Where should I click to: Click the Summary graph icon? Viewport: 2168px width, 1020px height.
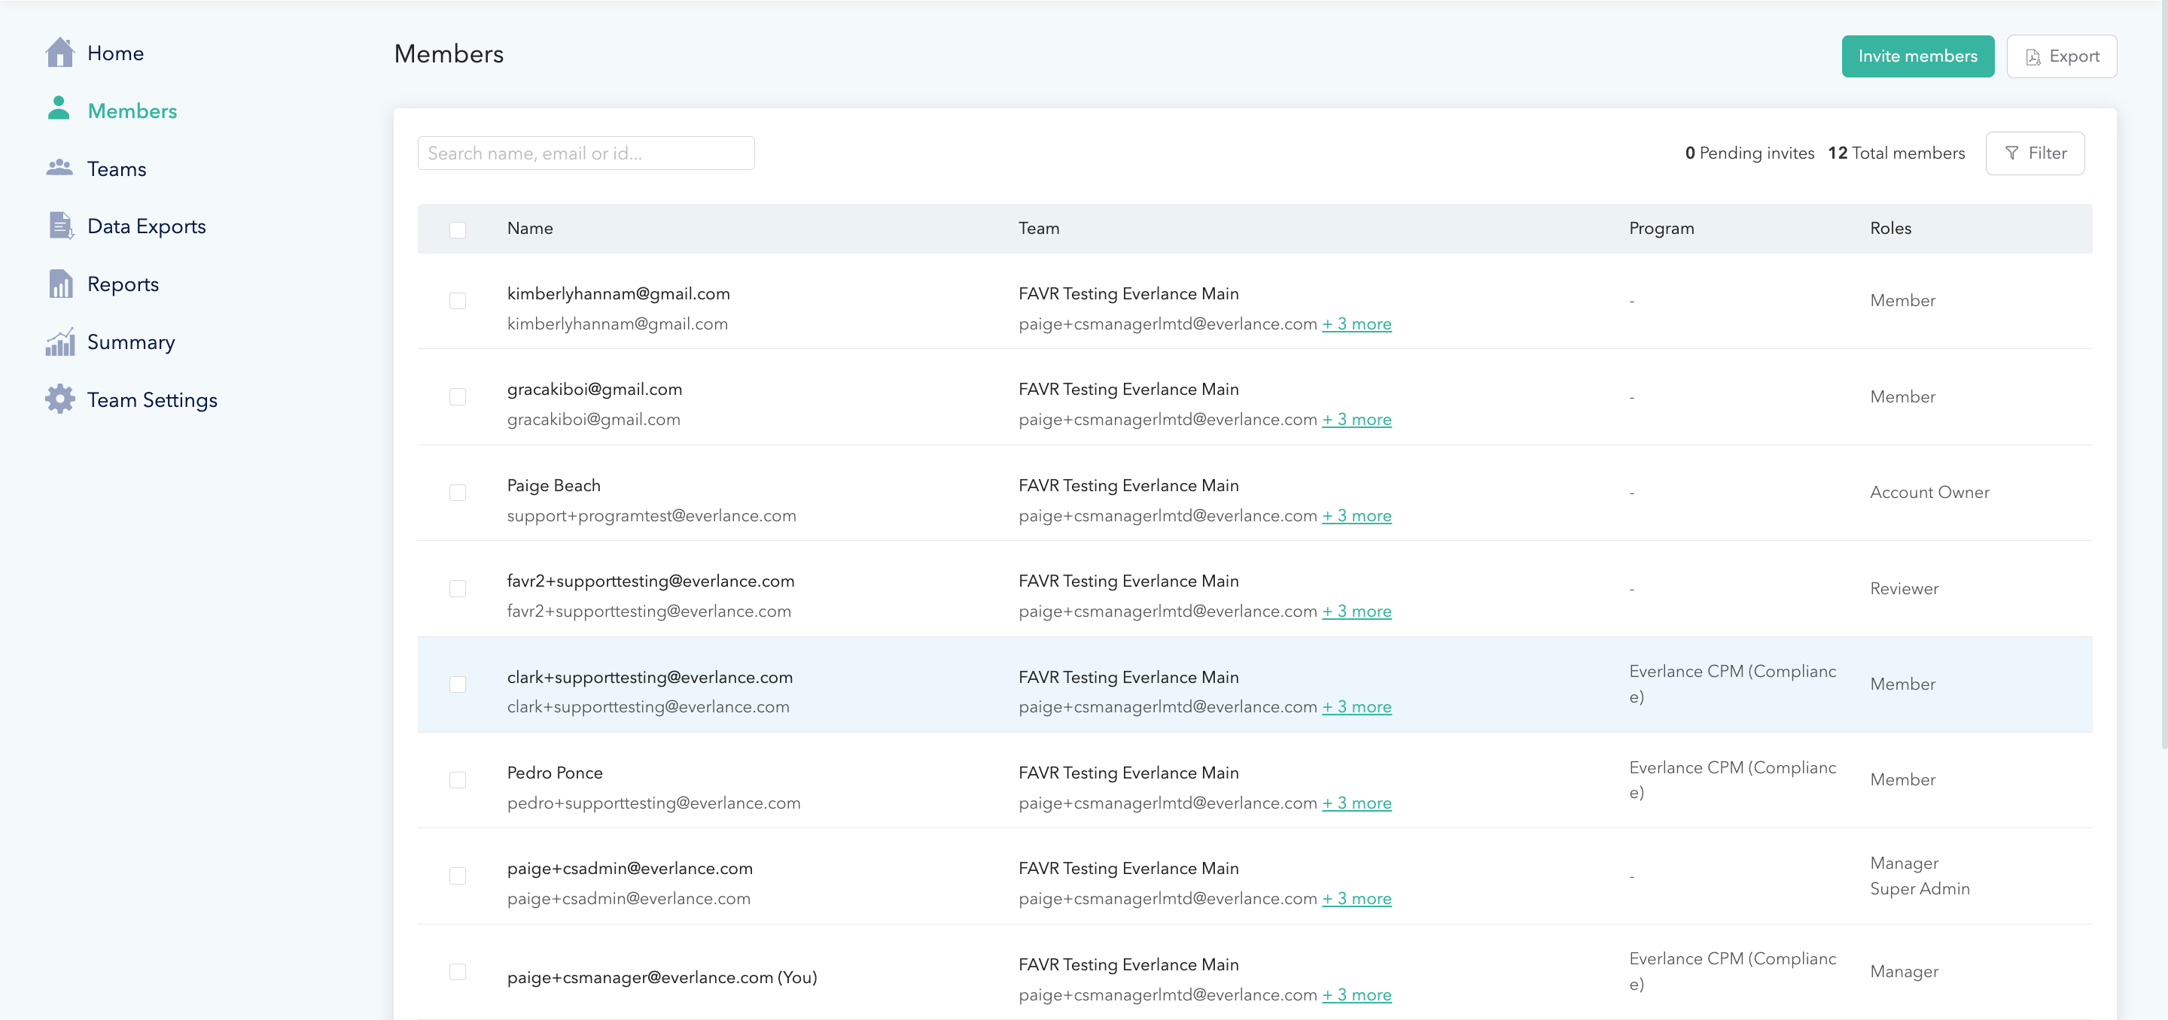[x=59, y=342]
